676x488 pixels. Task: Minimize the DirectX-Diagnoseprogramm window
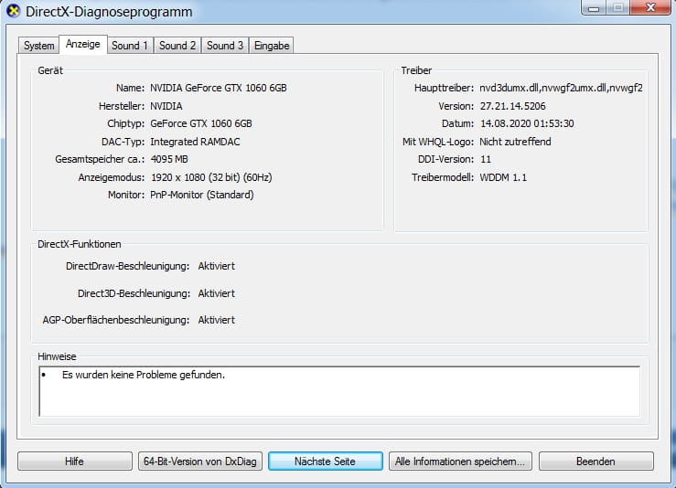[x=595, y=8]
